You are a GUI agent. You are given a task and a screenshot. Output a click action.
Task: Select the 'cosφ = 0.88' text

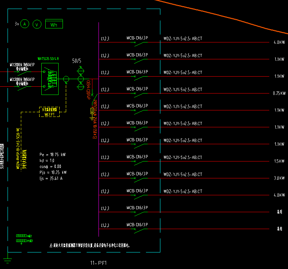pos(50,167)
